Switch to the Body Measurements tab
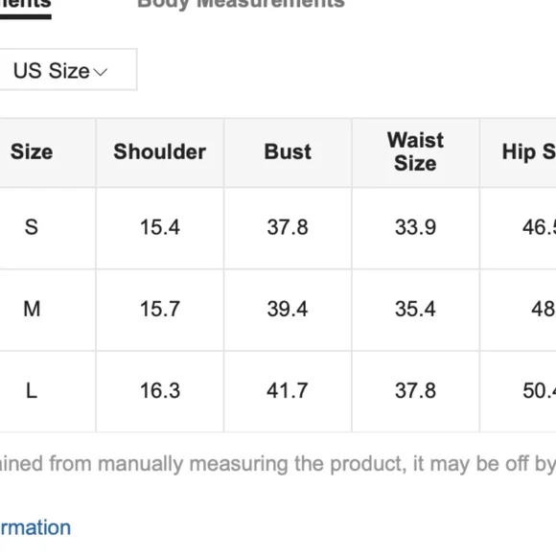This screenshot has width=556, height=556. [x=241, y=4]
